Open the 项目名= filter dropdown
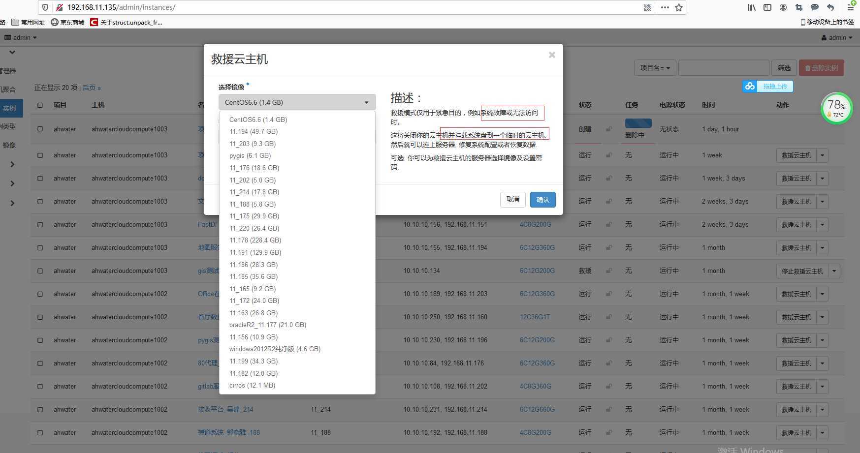860x453 pixels. tap(655, 67)
